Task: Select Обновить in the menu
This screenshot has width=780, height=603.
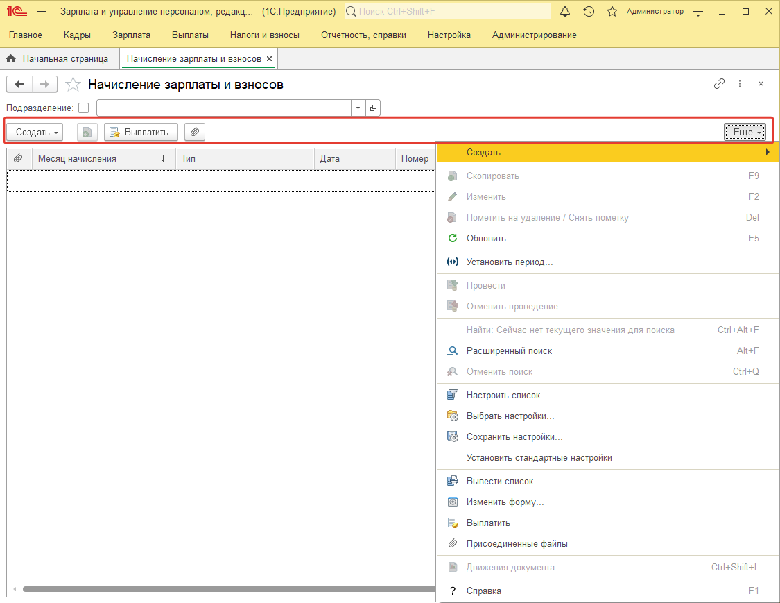Action: 486,239
